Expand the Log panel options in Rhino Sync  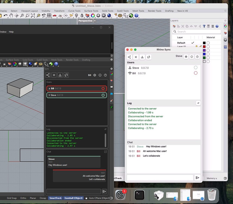[x=198, y=103]
